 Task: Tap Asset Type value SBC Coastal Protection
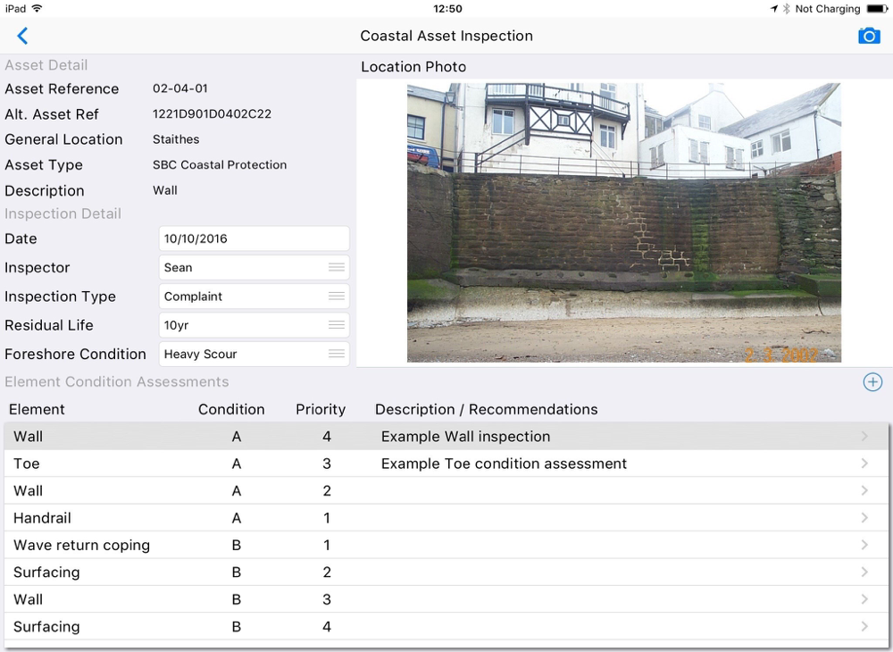tap(220, 165)
